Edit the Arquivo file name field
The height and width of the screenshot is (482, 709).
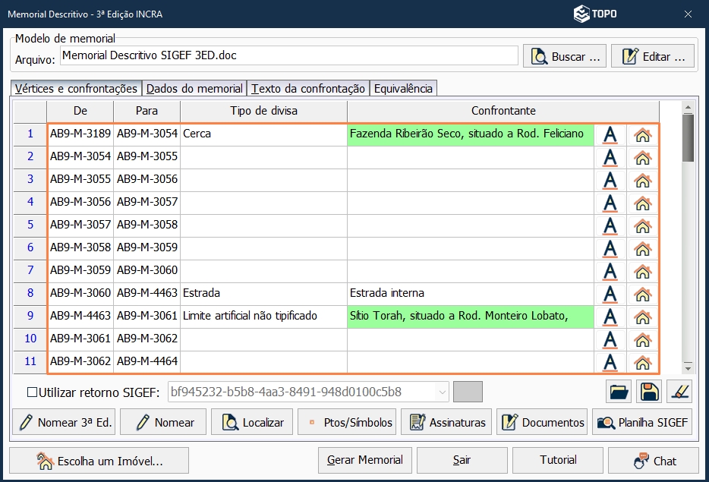pyautogui.click(x=288, y=55)
